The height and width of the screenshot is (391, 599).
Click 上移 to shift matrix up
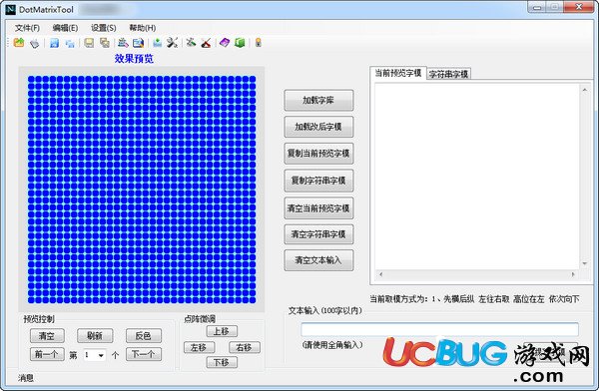222,331
